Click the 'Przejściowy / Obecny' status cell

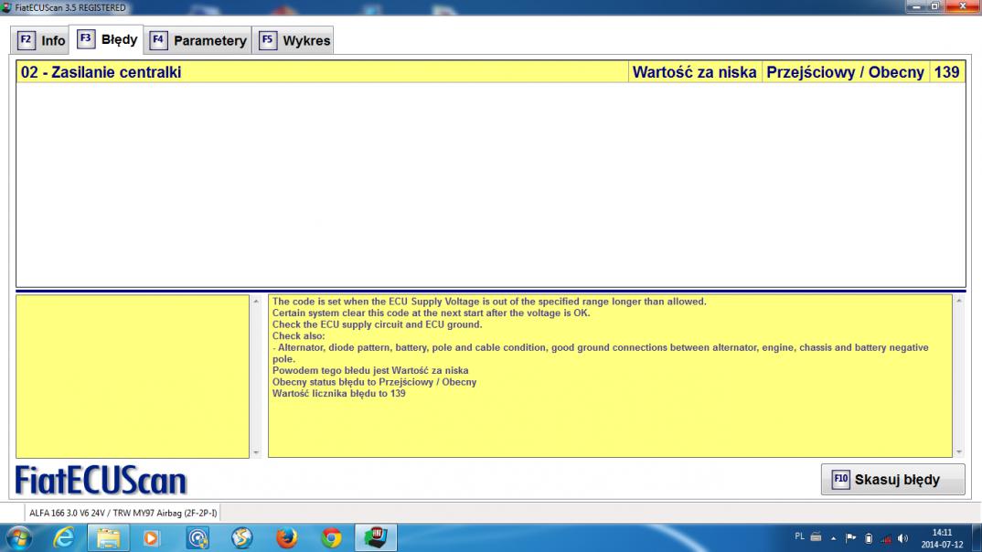click(846, 72)
